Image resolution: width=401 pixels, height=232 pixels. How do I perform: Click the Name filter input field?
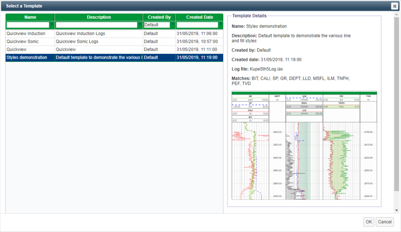coord(28,25)
